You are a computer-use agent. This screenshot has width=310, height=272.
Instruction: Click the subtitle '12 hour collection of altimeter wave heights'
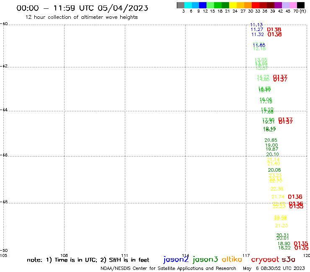coord(81,17)
